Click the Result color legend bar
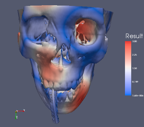Image resolution: width=144 pixels, height=127 pixels. 128,68
